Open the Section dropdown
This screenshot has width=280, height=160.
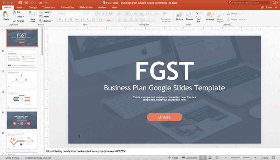pyautogui.click(x=46, y=21)
